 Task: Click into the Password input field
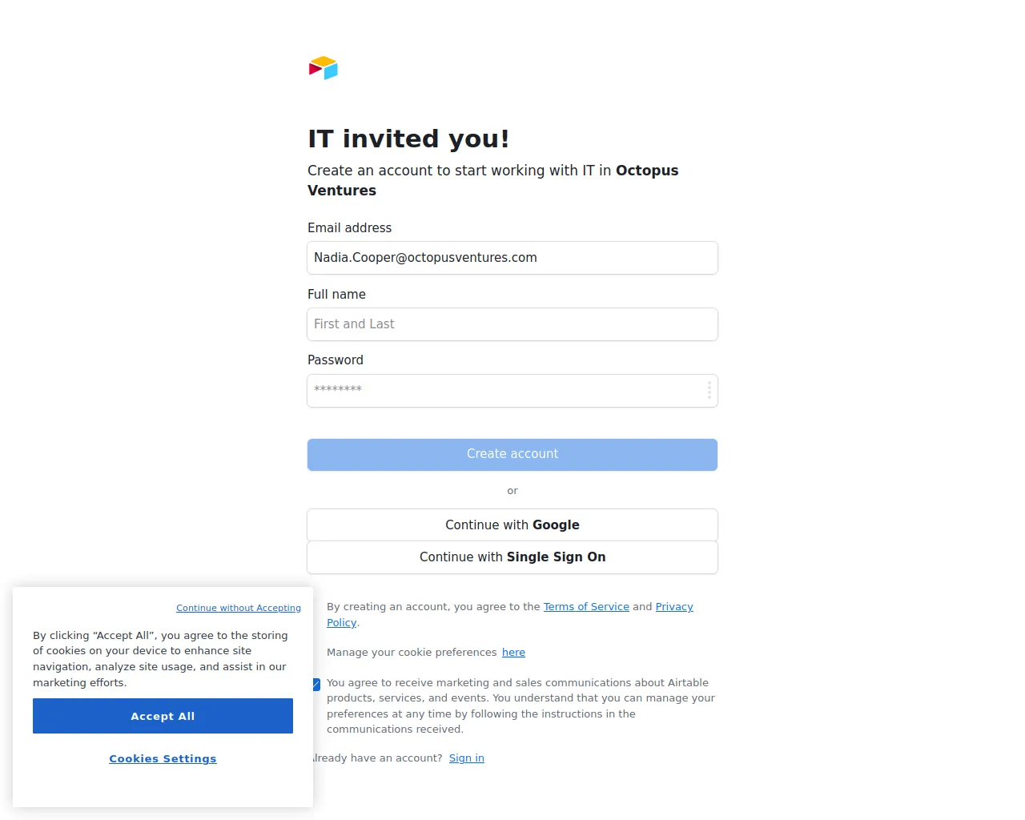pos(504,391)
